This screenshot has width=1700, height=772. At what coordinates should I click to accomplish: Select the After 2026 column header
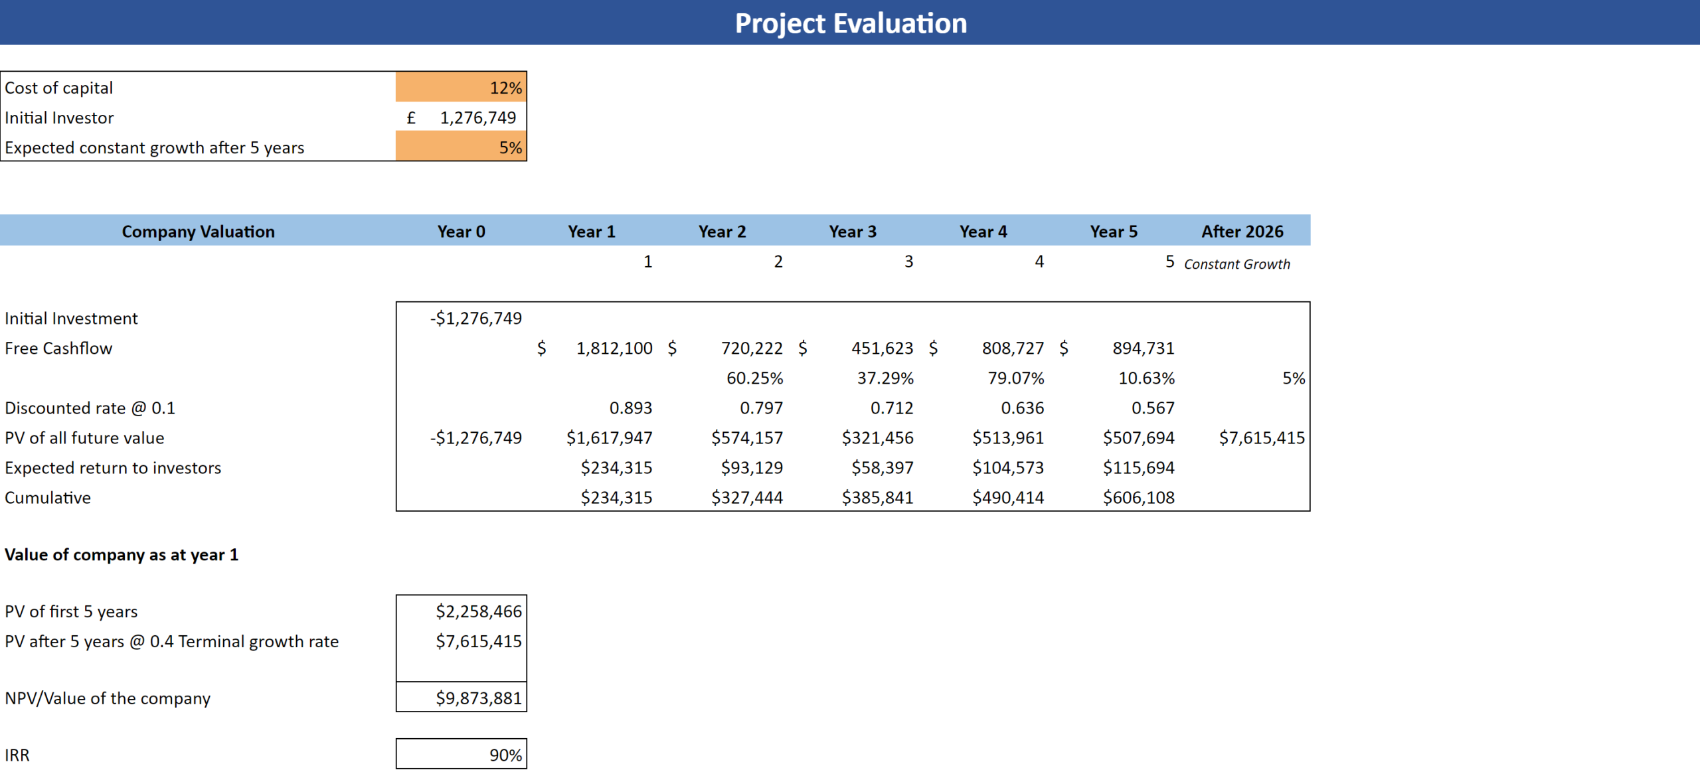(1242, 231)
